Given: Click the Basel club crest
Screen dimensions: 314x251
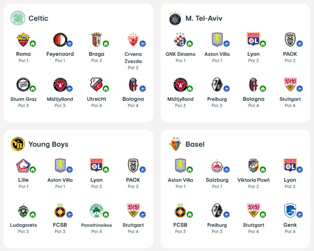Looking at the screenshot, I should point(175,144).
